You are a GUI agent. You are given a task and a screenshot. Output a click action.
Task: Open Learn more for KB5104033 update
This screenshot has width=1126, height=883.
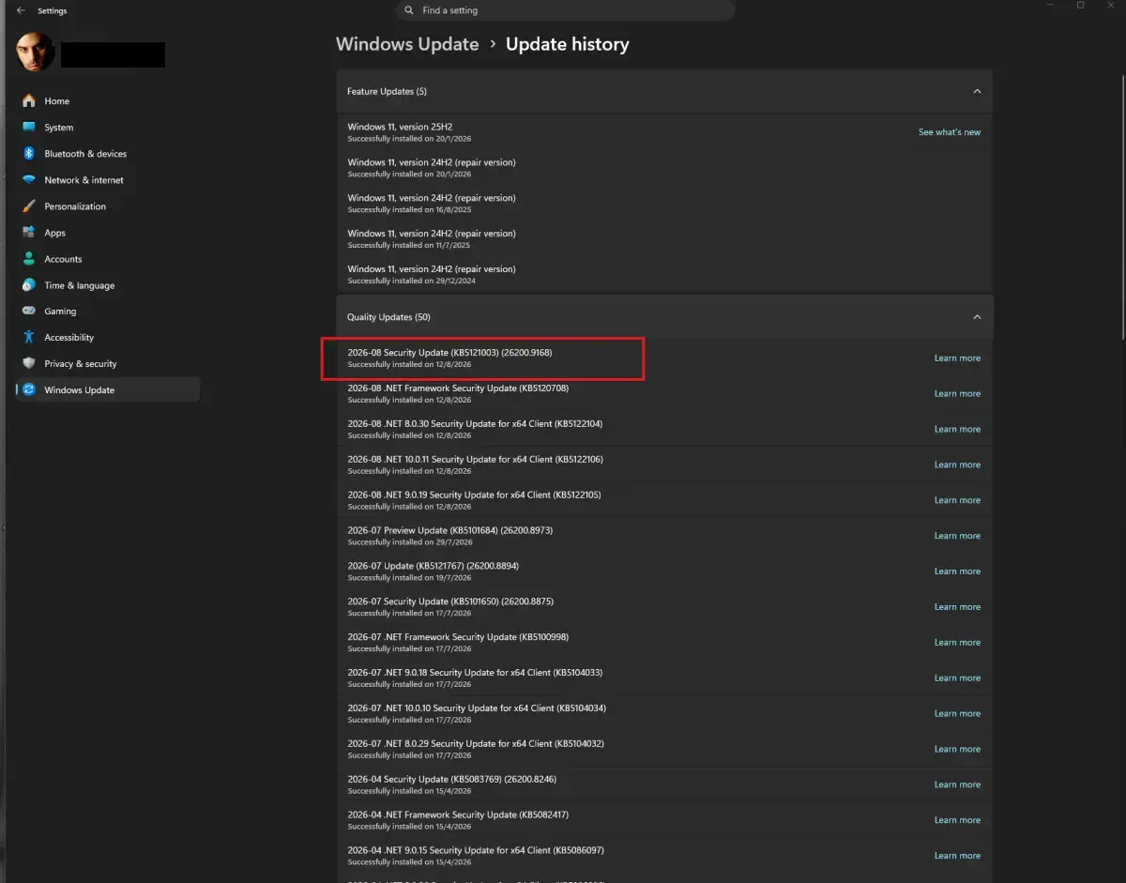957,677
